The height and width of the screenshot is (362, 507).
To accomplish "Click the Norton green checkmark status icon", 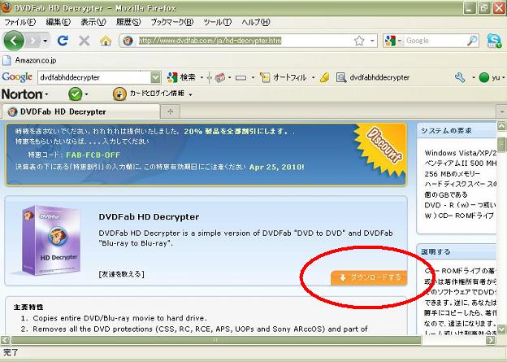I will (x=78, y=94).
